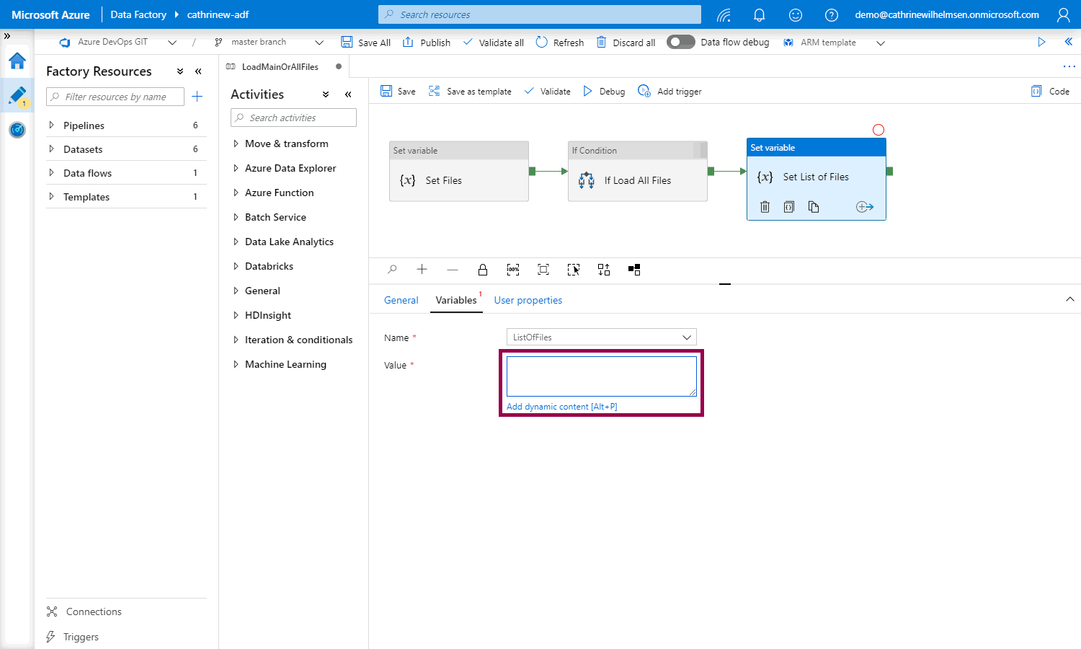Open the Monitor gauge icon in sidebar

17,130
